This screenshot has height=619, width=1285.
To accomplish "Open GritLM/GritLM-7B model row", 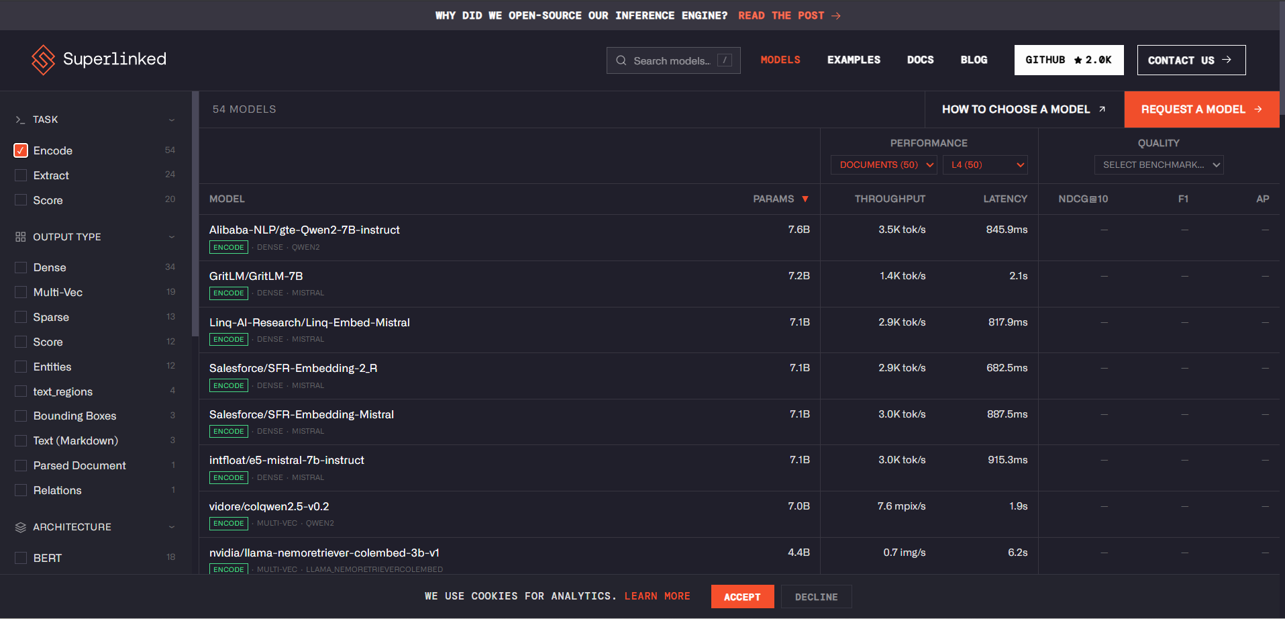I will pyautogui.click(x=256, y=276).
